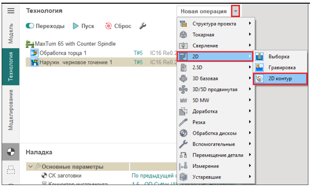Choose 2D контур from the submenu
The image size is (312, 187).
point(280,79)
